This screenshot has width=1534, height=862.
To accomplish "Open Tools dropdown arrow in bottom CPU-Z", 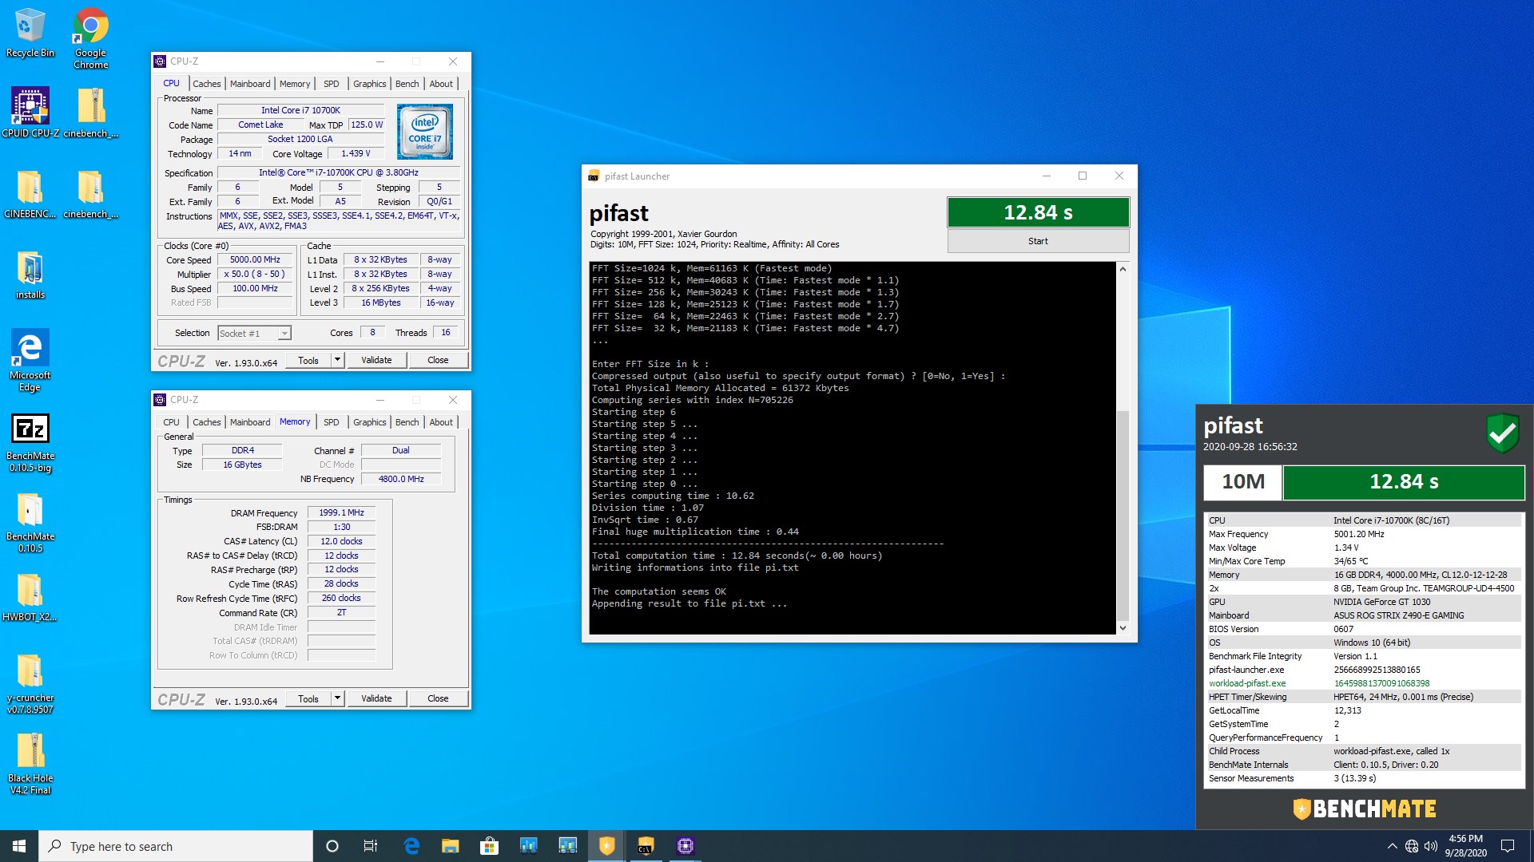I will click(x=337, y=698).
